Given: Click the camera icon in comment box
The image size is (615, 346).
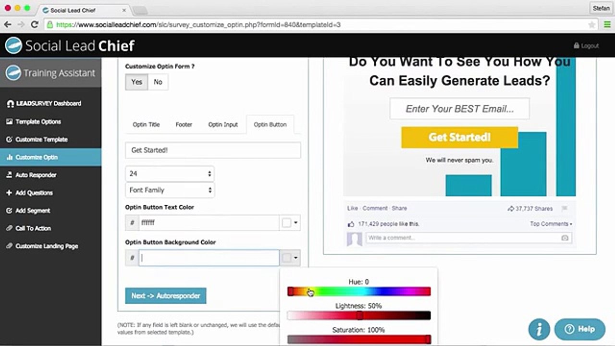Looking at the screenshot, I should pos(565,238).
